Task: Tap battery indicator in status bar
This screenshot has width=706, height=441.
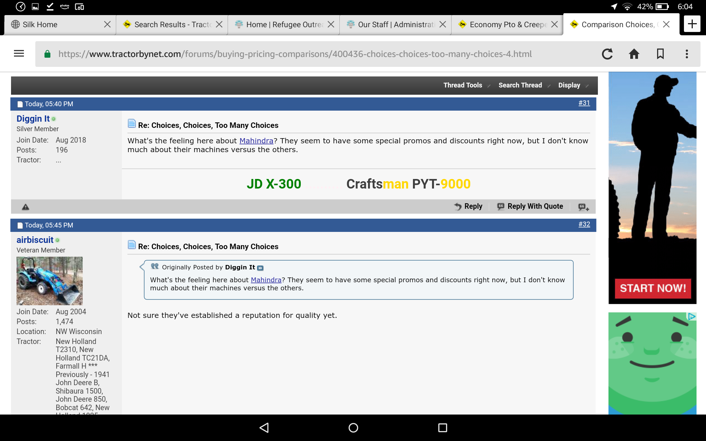Action: point(662,7)
